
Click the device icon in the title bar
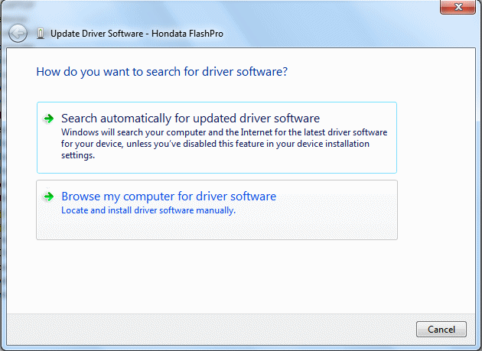41,34
